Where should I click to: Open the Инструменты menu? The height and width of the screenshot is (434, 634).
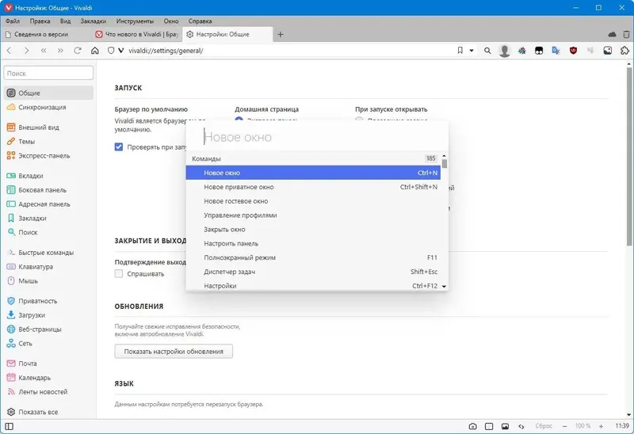[x=135, y=21]
